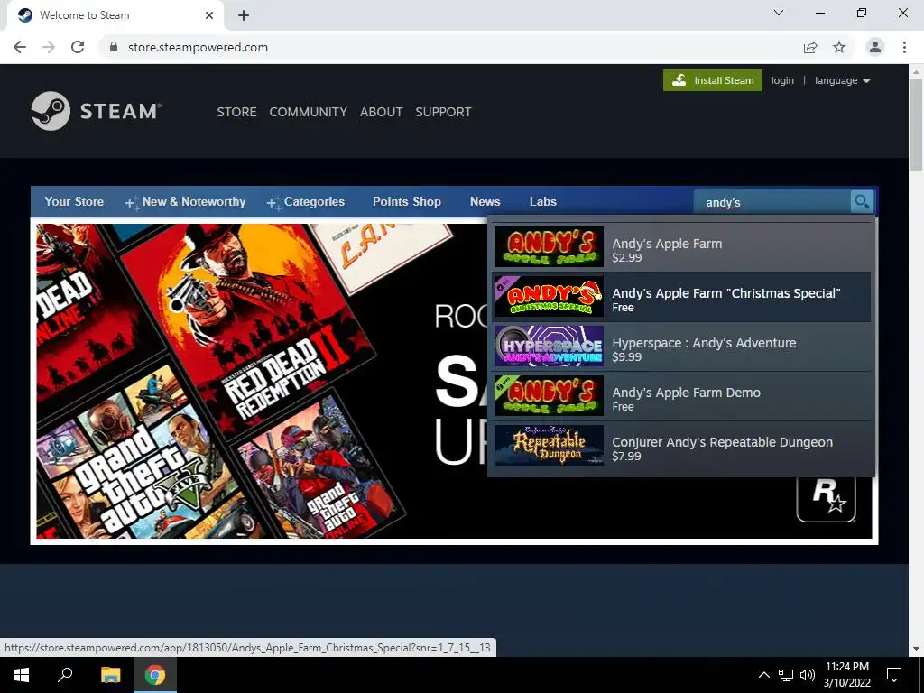Screen dimensions: 924x693
Task: Reload the page with refresh icon
Action: pos(78,47)
